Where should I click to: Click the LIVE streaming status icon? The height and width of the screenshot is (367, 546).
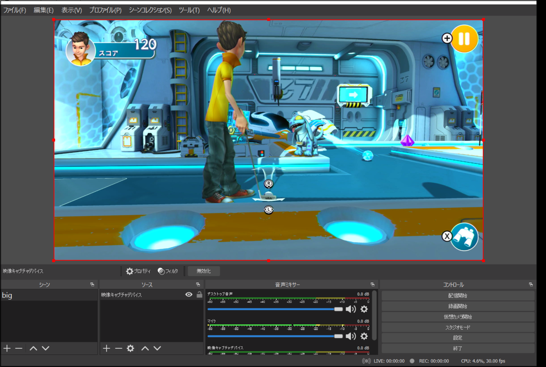(366, 361)
